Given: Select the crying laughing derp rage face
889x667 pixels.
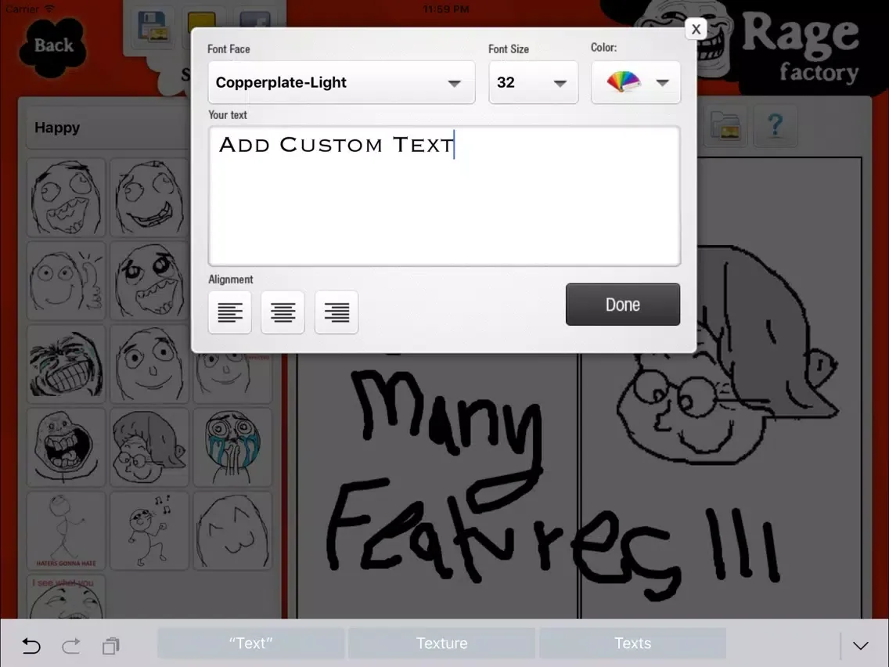Looking at the screenshot, I should click(x=67, y=197).
